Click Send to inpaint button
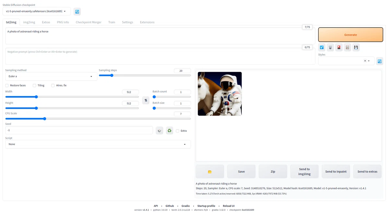Screen dimensions: 389x220 click(x=336, y=171)
